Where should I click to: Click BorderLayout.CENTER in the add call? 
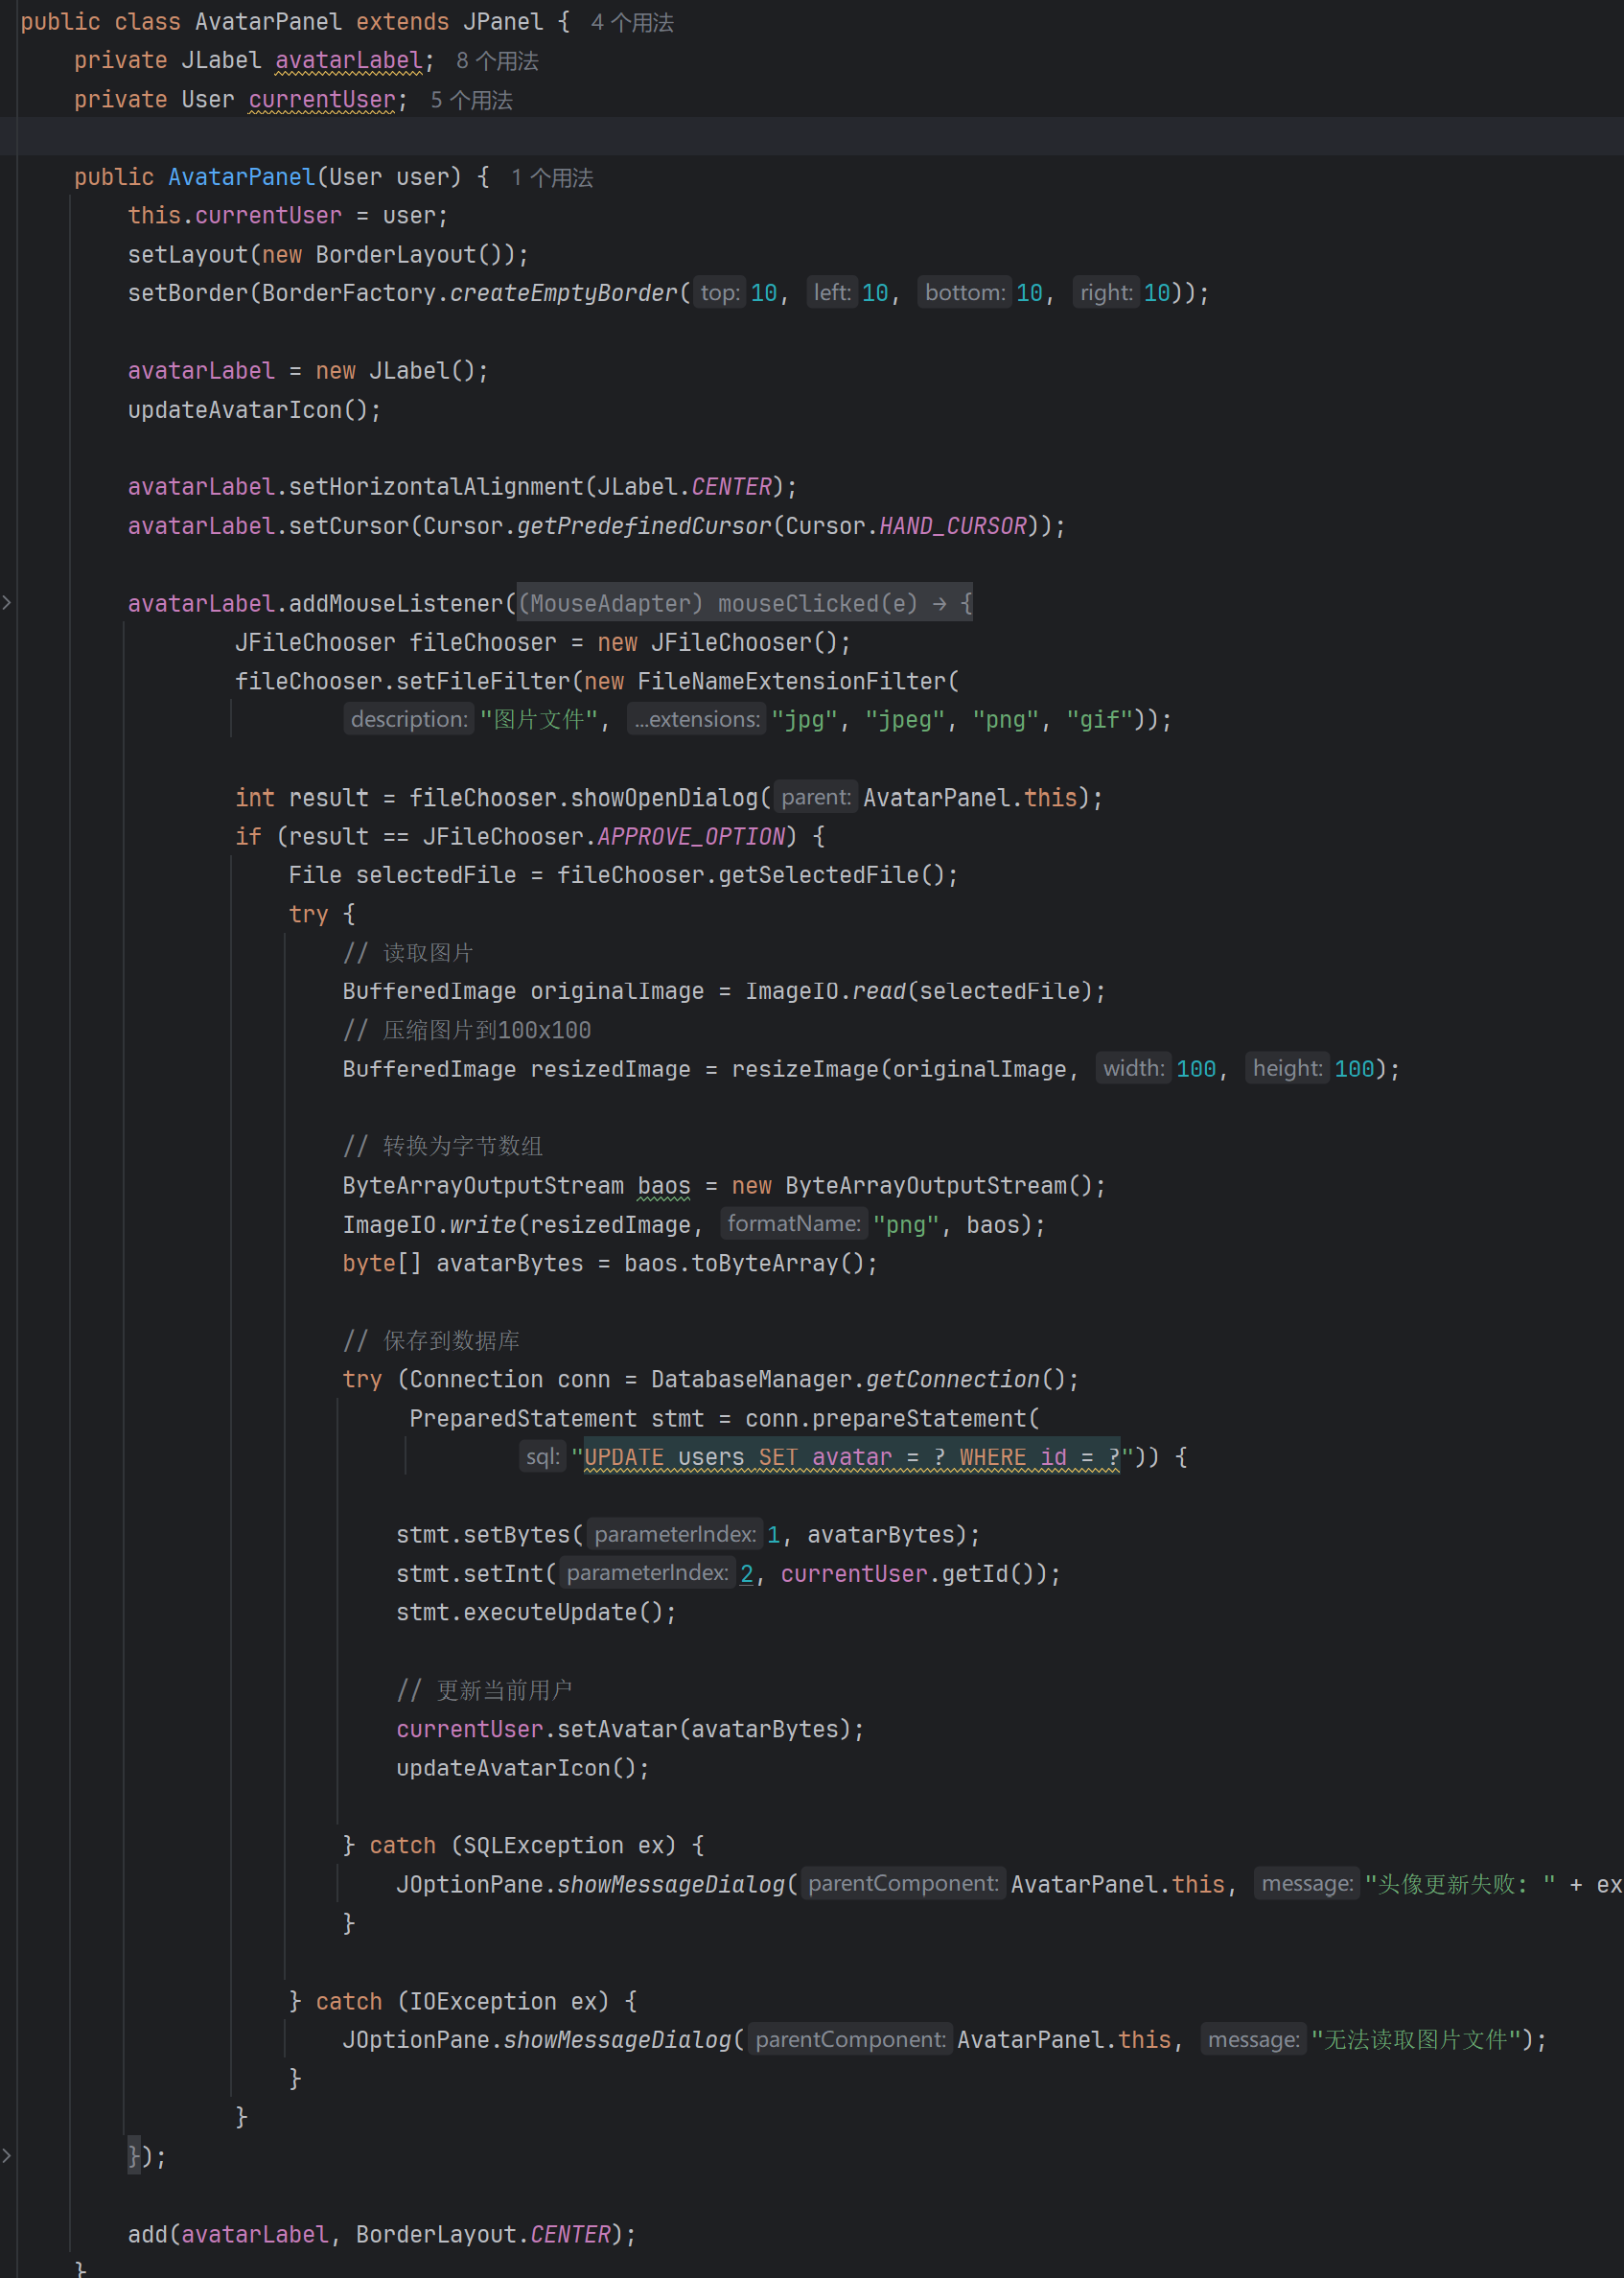pos(568,2233)
